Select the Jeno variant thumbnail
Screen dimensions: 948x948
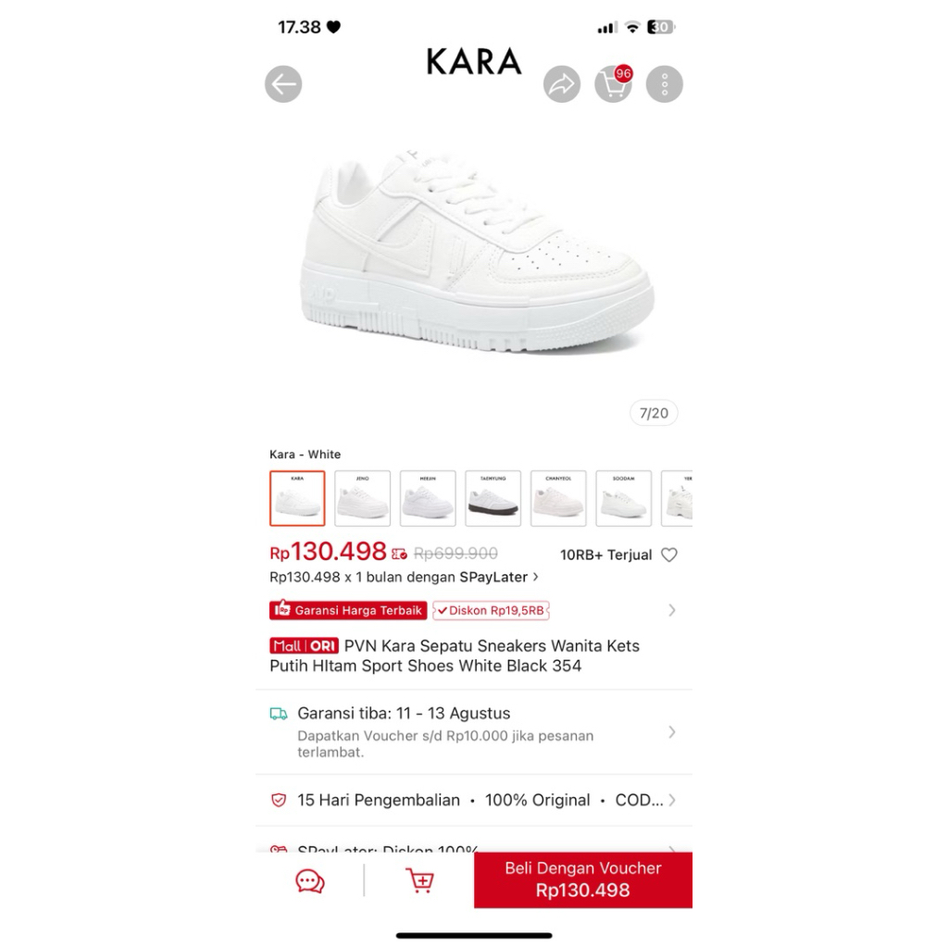click(x=363, y=498)
